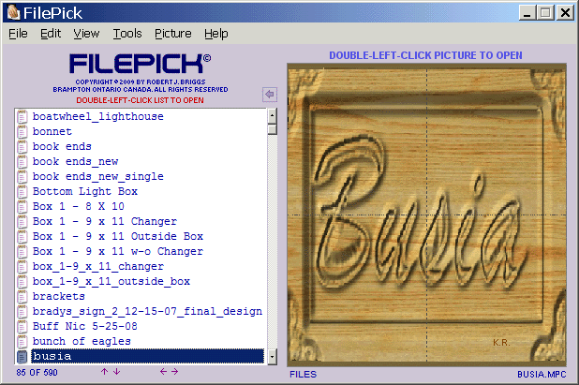
Task: Click the down arrow below the file list
Action: (x=117, y=372)
